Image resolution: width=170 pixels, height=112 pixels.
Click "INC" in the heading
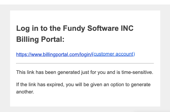[x=127, y=28]
